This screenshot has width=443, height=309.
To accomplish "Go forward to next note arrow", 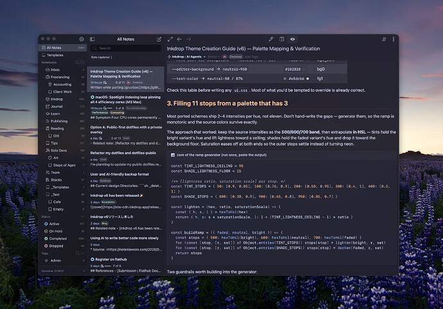I will [x=189, y=39].
